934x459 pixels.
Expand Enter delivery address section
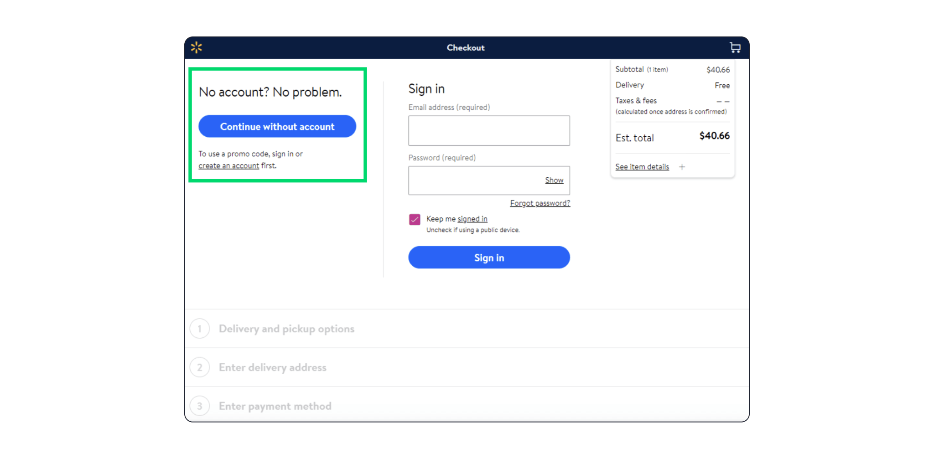coord(272,367)
